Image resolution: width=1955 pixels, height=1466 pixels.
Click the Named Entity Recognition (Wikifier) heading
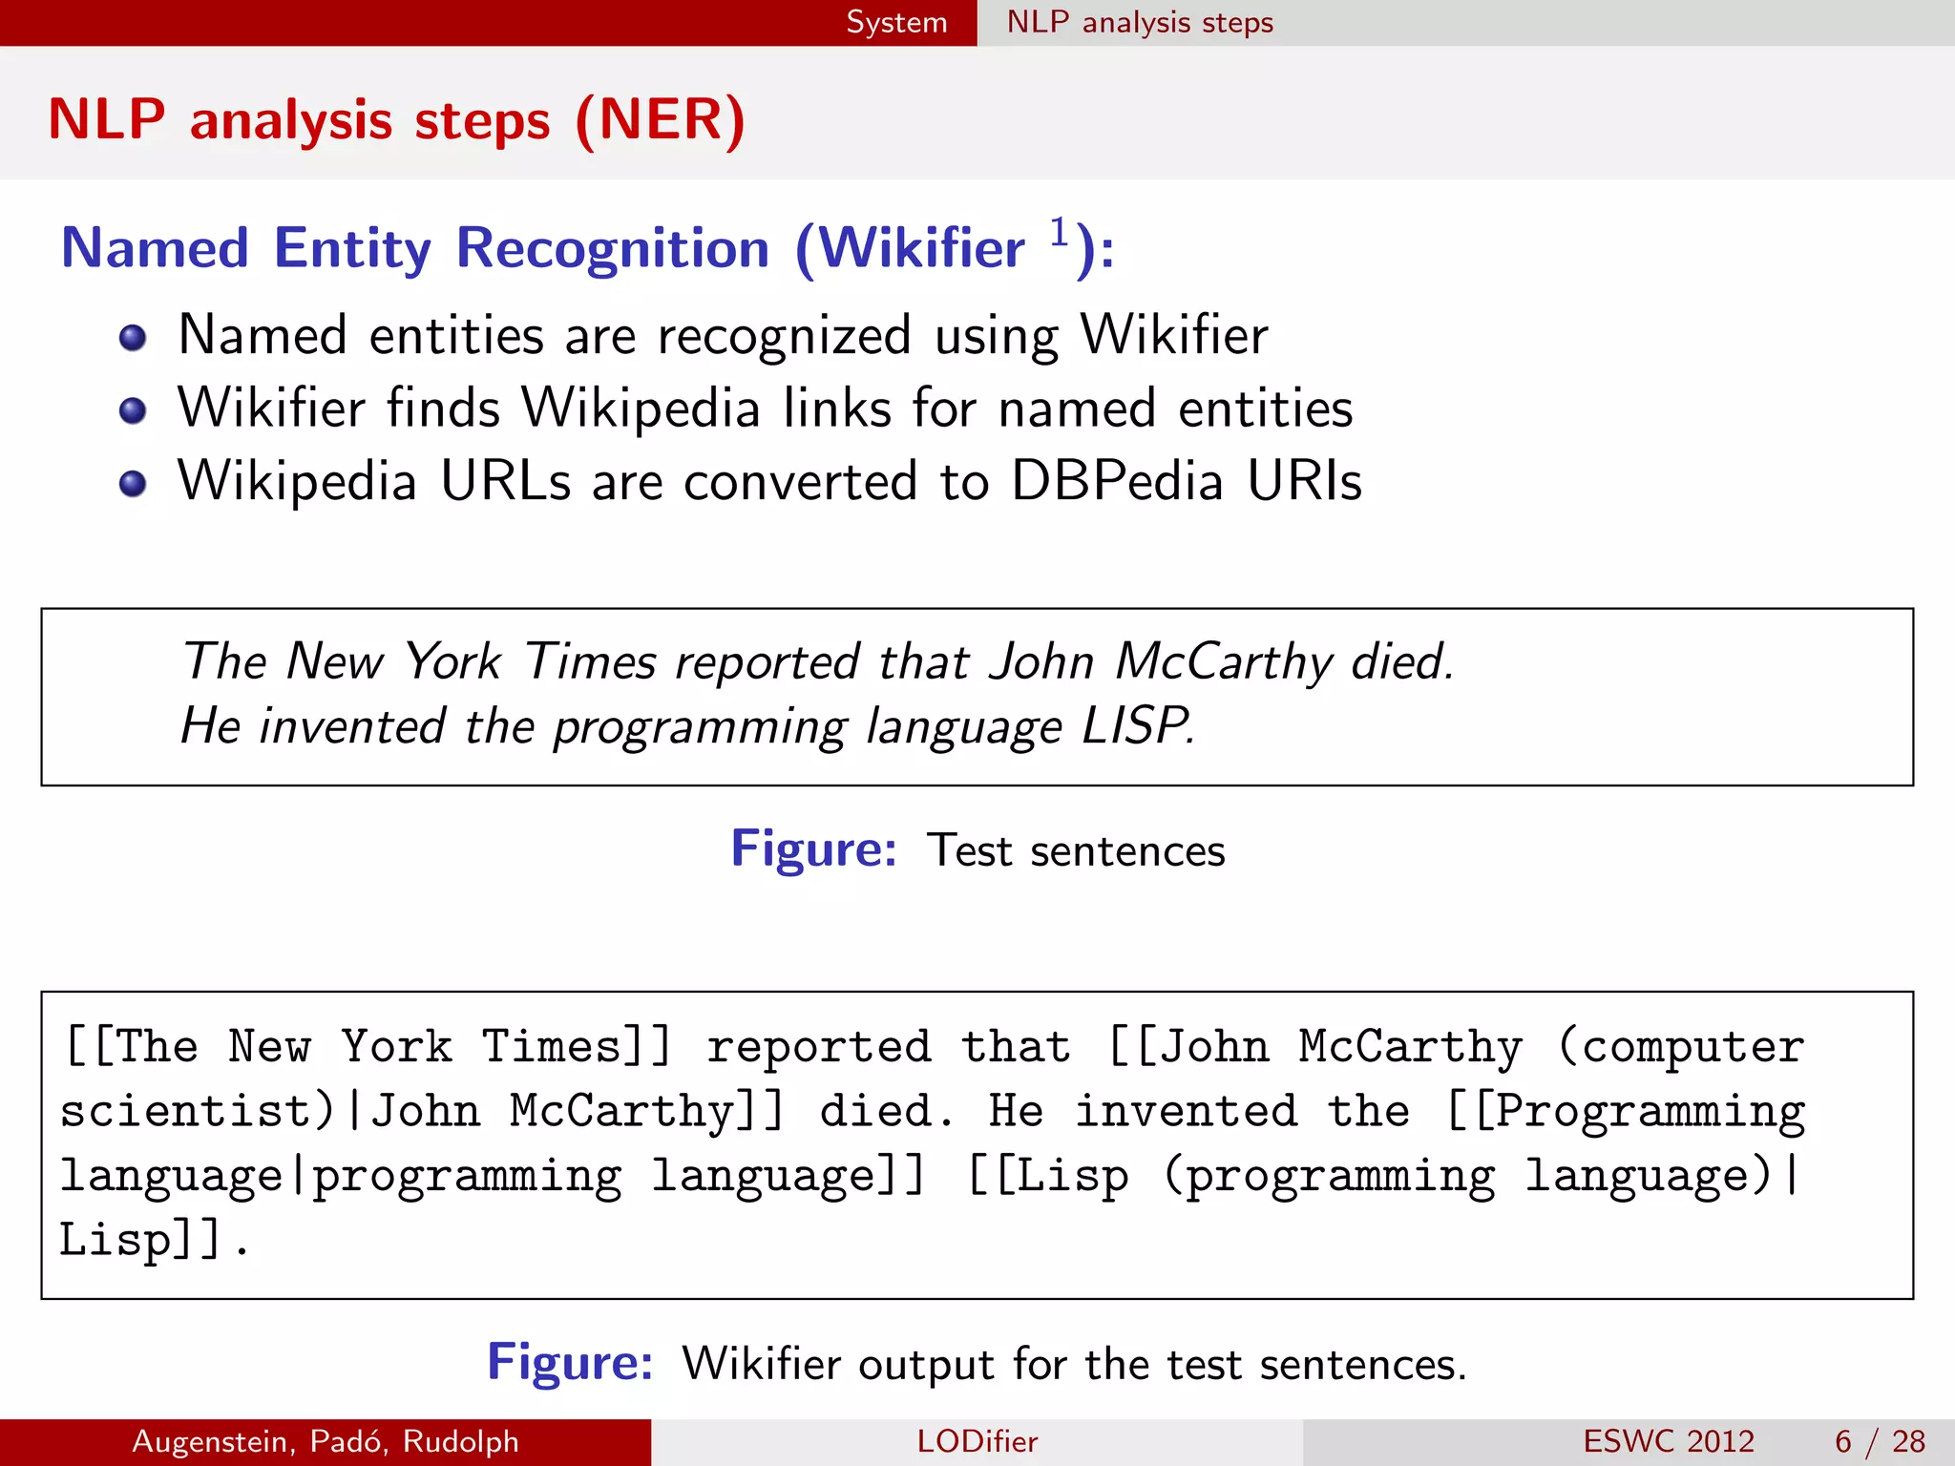click(x=587, y=248)
